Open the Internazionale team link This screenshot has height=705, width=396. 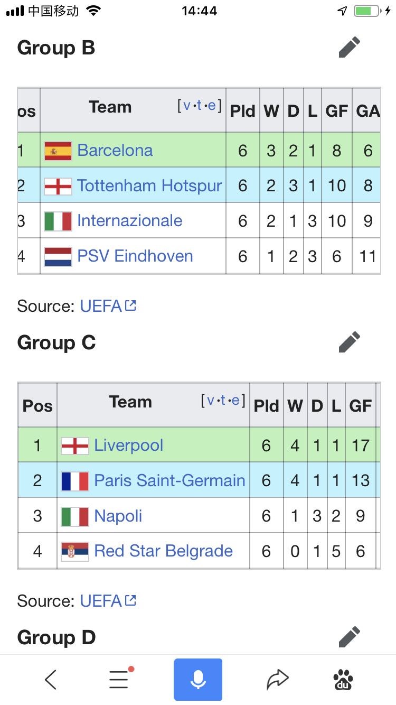coord(130,220)
